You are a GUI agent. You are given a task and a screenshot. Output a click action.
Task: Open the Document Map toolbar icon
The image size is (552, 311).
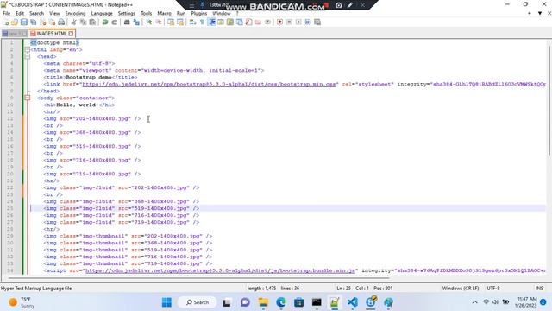230,22
